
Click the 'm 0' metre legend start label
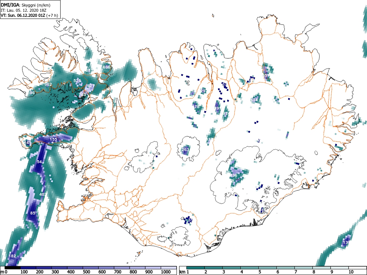pyautogui.click(x=4, y=272)
